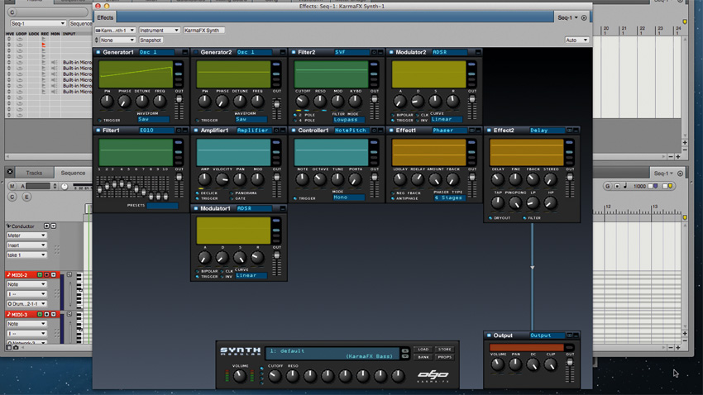The width and height of the screenshot is (703, 395).
Task: Switch to the Sequence tab
Action: pyautogui.click(x=73, y=173)
